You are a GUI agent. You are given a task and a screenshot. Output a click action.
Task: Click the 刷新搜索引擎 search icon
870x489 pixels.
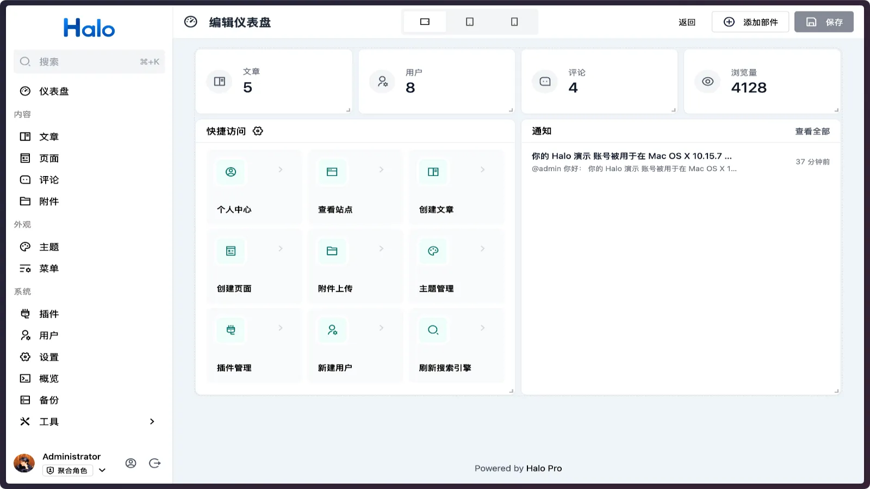tap(432, 330)
